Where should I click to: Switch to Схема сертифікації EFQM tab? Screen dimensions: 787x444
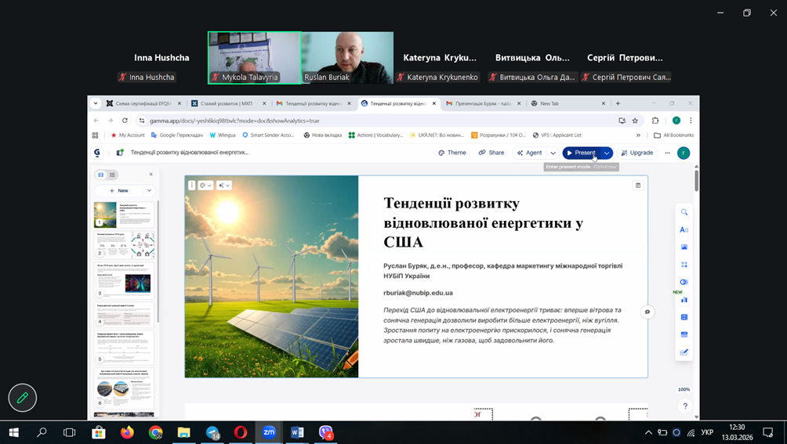click(x=144, y=103)
